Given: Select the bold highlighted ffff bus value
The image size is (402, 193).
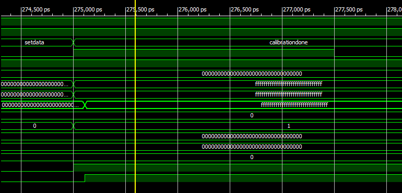Looking at the screenshot, I should 294,105.
